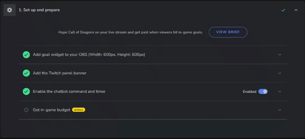The width and height of the screenshot is (305, 139).
Task: Expand the Get in-game budget row chevron
Action: click(x=280, y=110)
